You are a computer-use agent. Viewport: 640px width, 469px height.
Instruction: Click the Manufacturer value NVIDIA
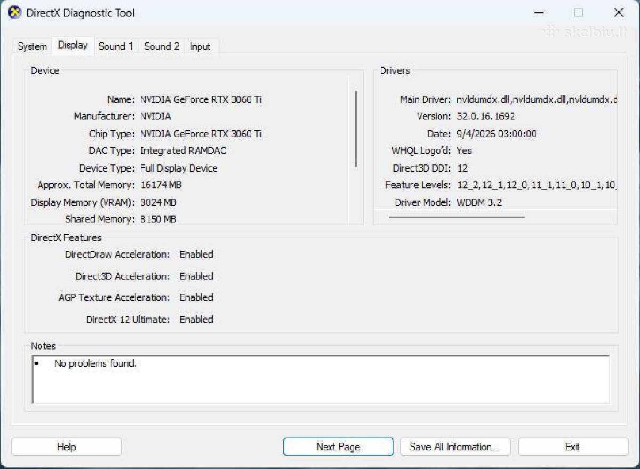(x=155, y=116)
